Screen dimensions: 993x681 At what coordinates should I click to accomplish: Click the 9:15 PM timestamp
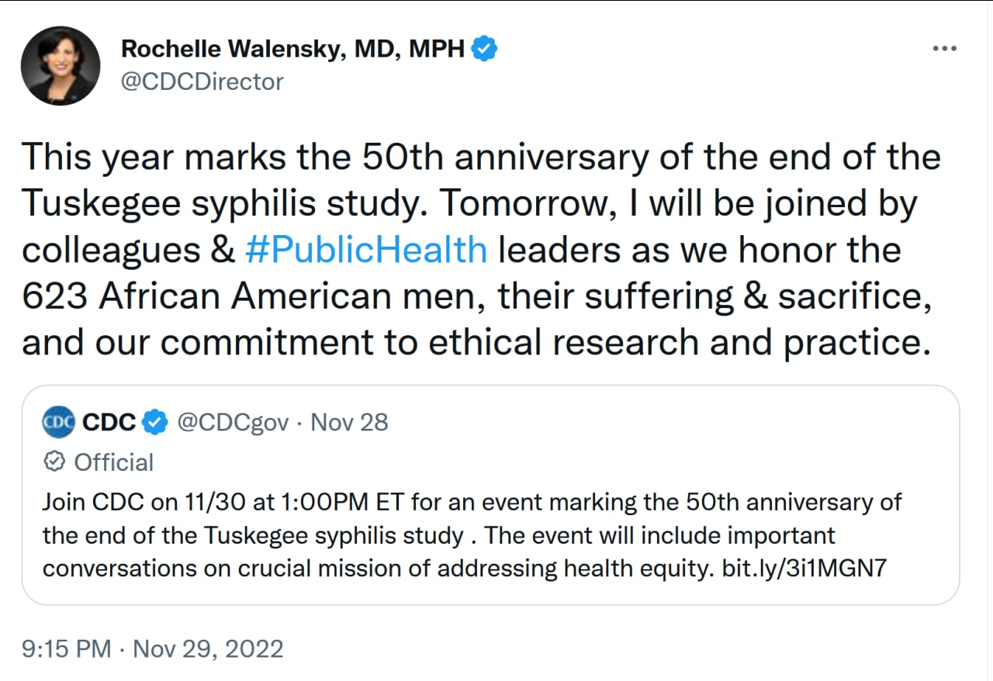tap(67, 648)
